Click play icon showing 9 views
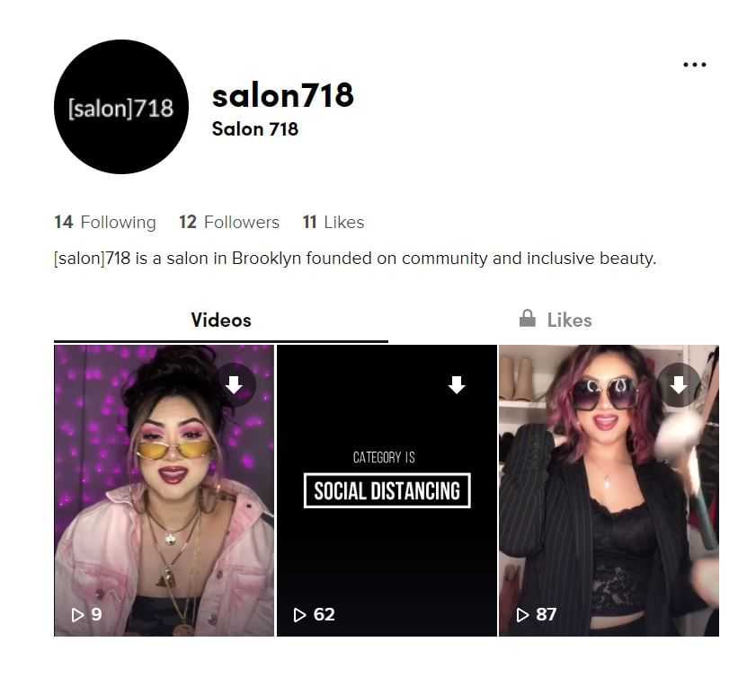 (77, 615)
